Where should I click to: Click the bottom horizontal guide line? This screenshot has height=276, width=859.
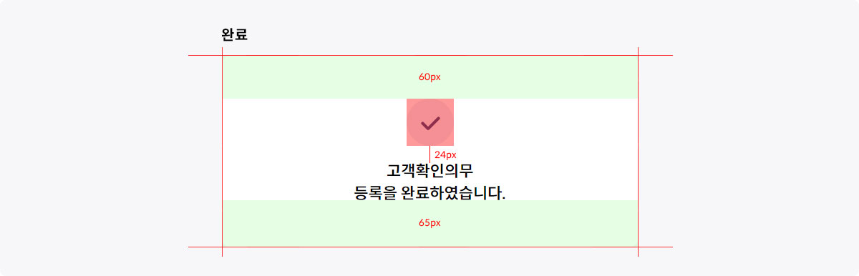pos(430,247)
